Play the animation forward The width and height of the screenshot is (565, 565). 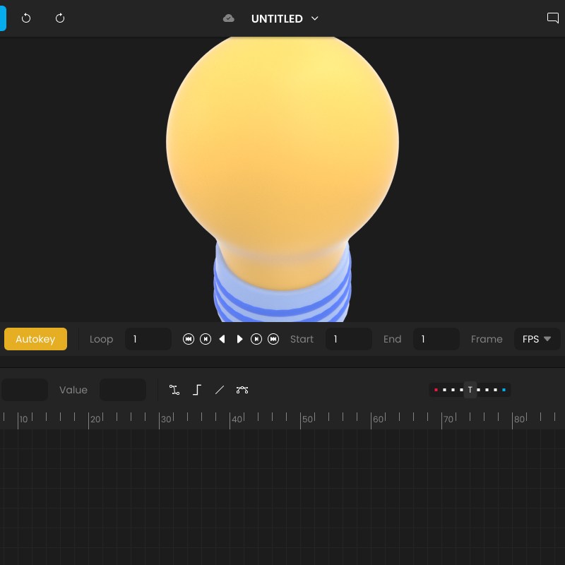click(239, 339)
